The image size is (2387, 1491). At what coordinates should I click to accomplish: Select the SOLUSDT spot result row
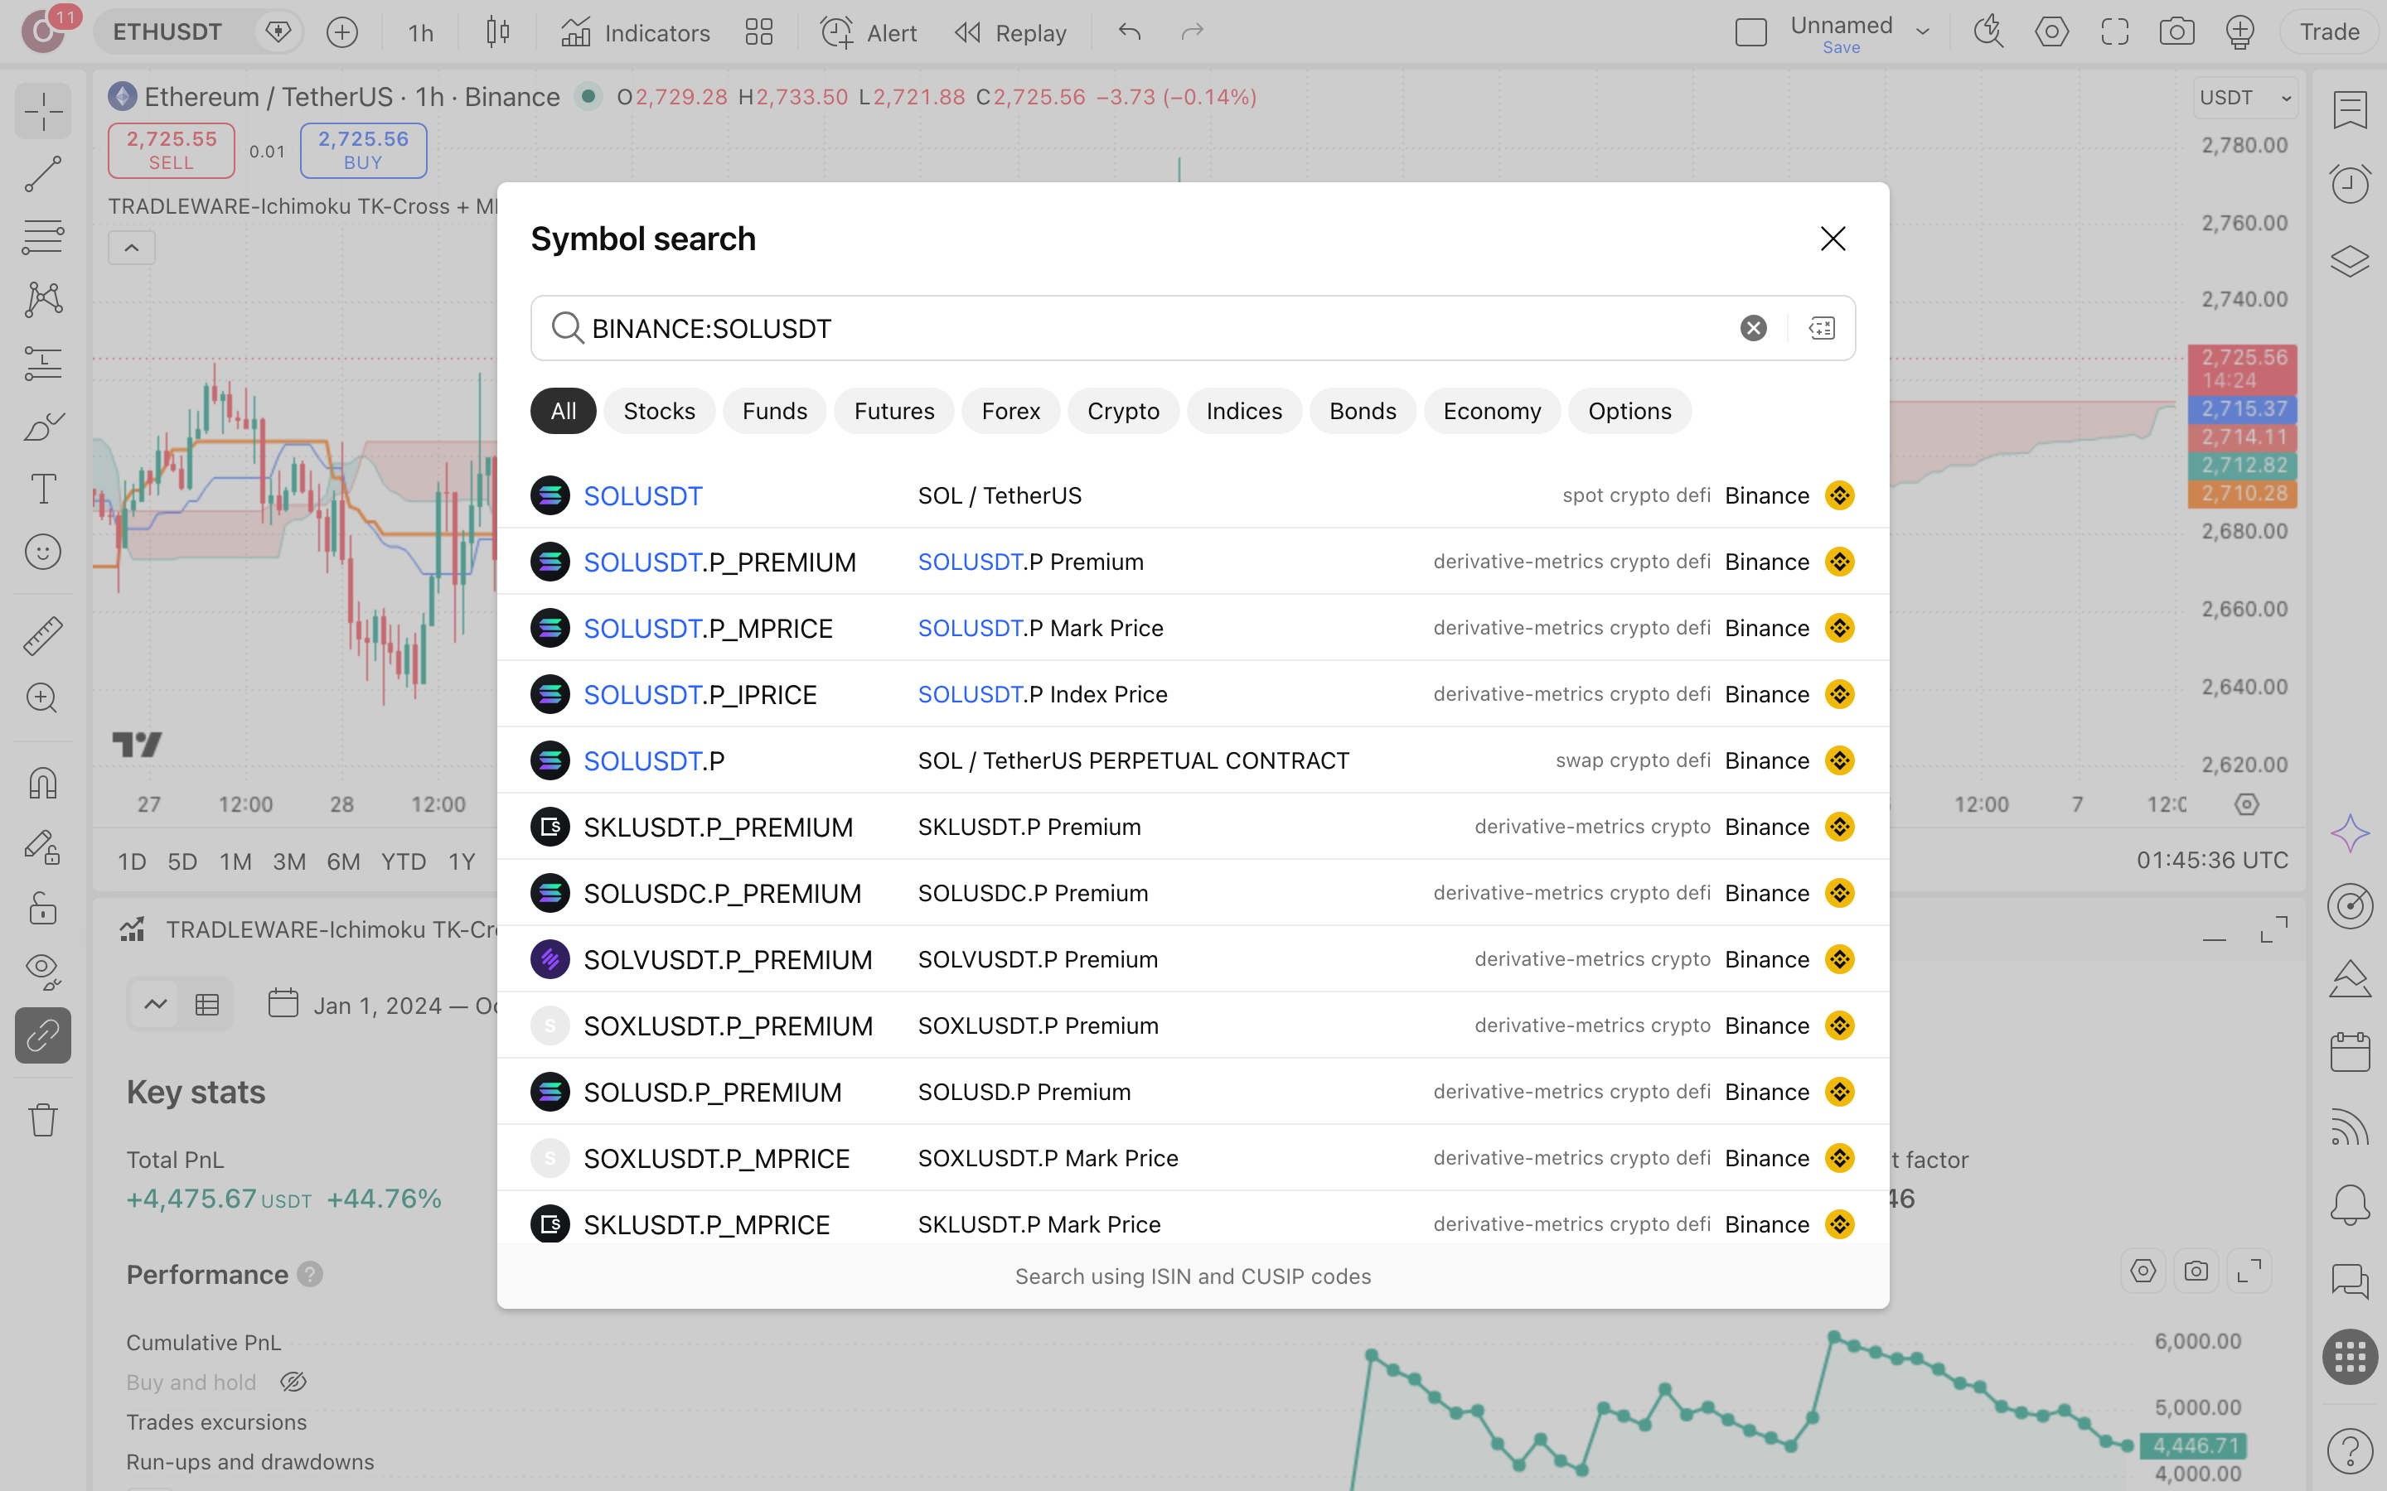pos(1193,495)
